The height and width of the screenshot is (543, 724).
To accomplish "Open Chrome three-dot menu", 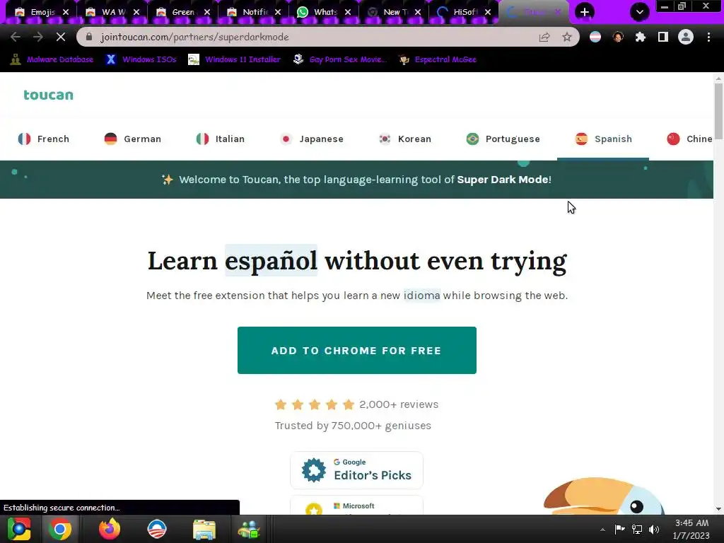I will [708, 37].
